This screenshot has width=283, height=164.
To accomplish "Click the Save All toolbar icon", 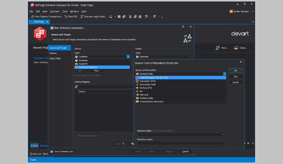I will [x=124, y=17].
